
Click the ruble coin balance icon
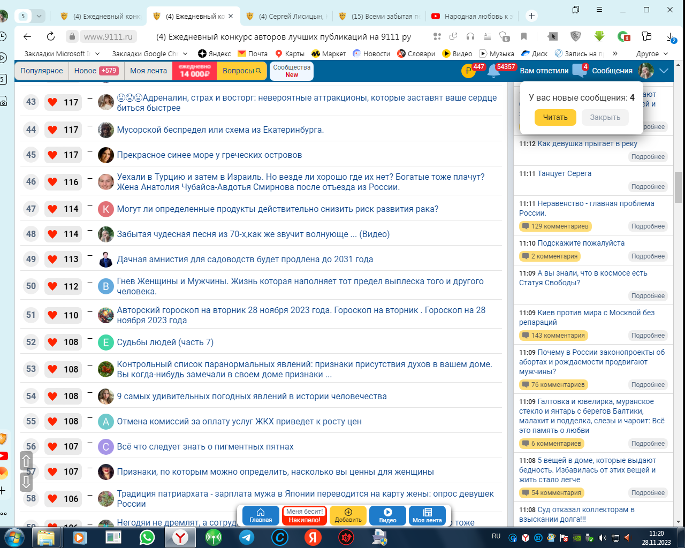468,71
